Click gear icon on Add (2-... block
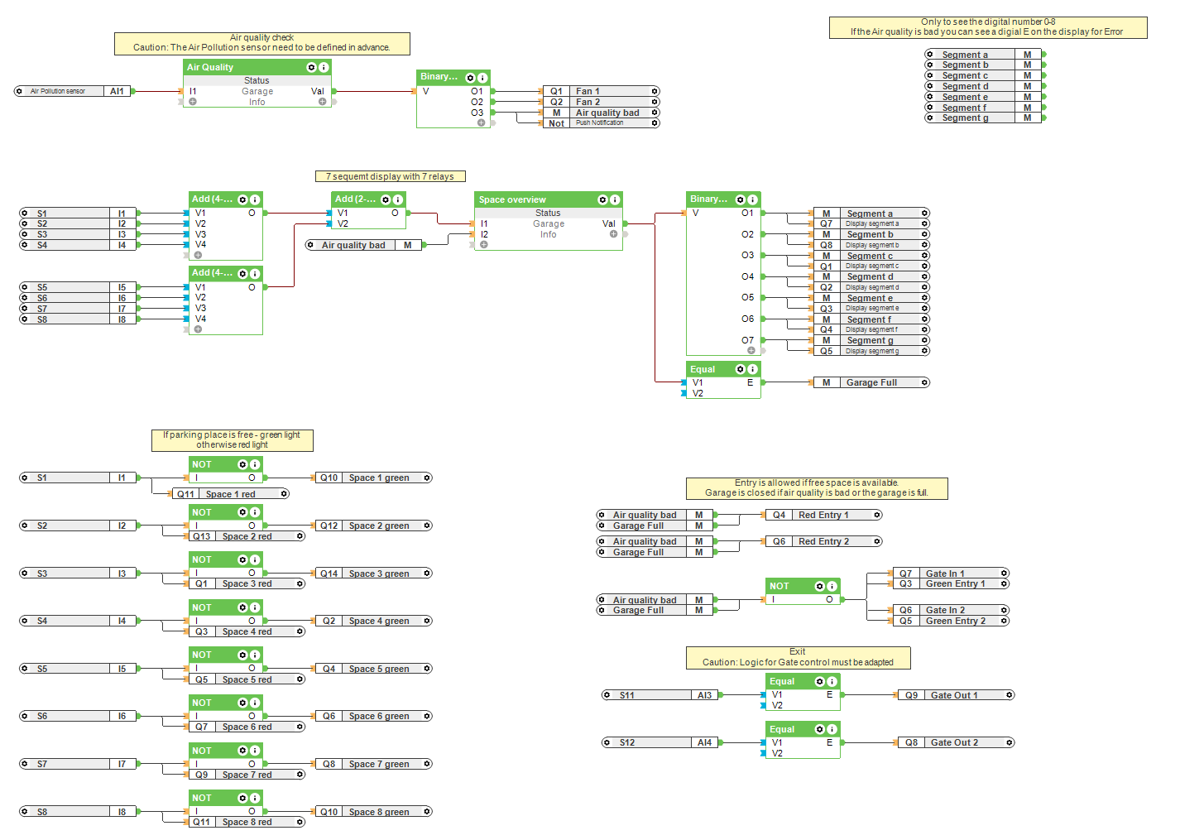The width and height of the screenshot is (1180, 840). (386, 200)
